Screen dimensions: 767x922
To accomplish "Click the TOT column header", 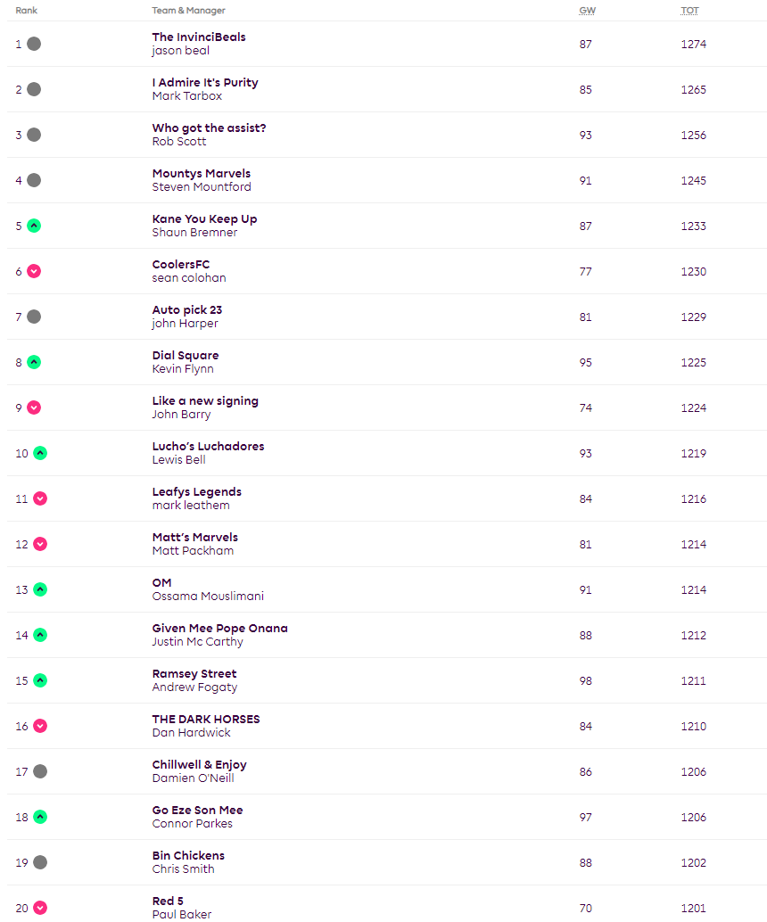I will coord(689,11).
